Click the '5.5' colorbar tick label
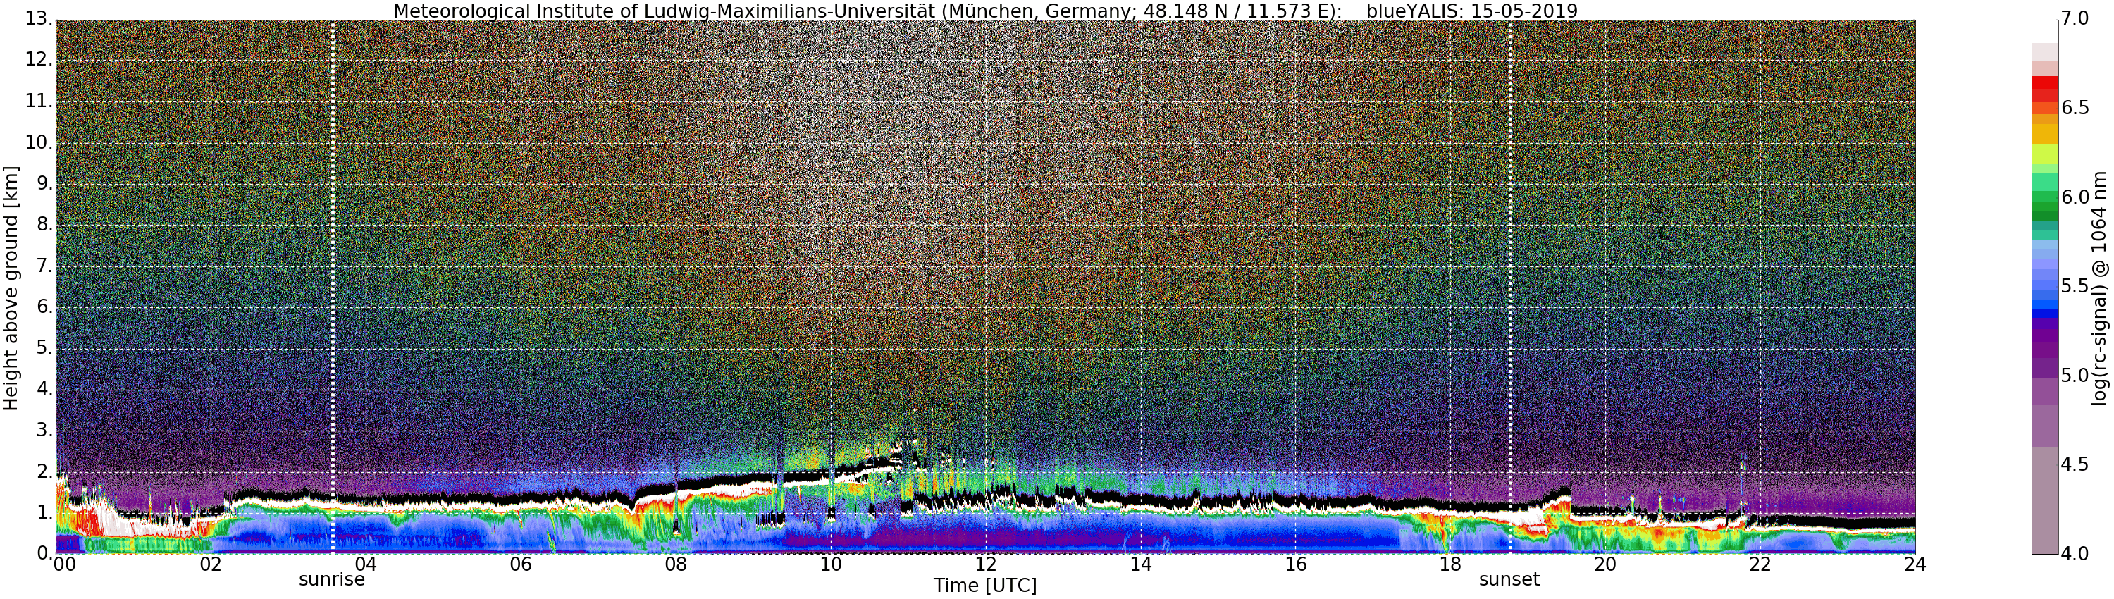Image resolution: width=2114 pixels, height=599 pixels. [2076, 285]
